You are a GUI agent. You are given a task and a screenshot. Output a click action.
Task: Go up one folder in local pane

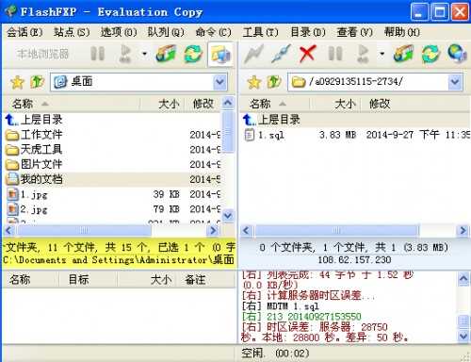tap(37, 82)
